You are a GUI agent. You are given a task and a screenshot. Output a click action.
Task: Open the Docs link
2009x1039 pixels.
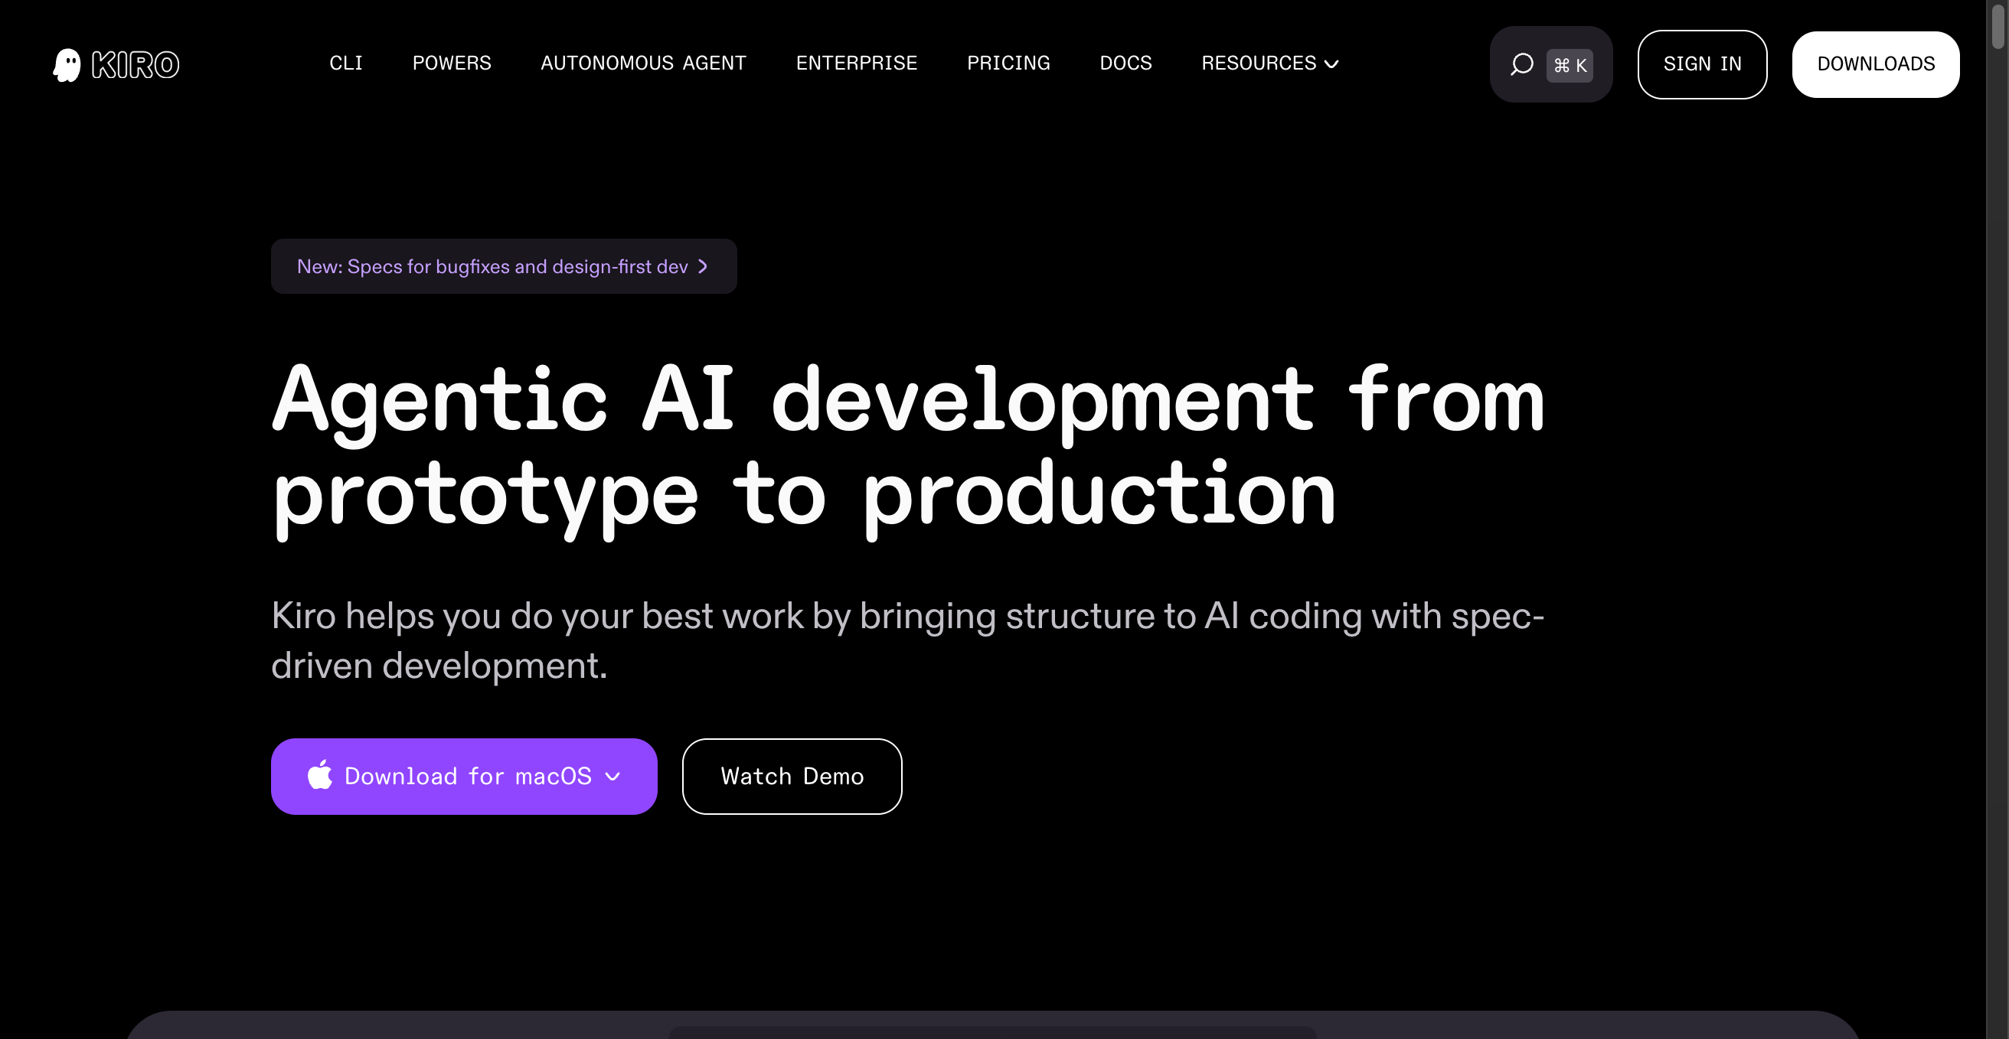click(x=1125, y=64)
